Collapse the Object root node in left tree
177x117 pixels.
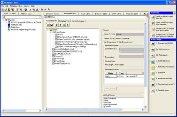point(4,20)
